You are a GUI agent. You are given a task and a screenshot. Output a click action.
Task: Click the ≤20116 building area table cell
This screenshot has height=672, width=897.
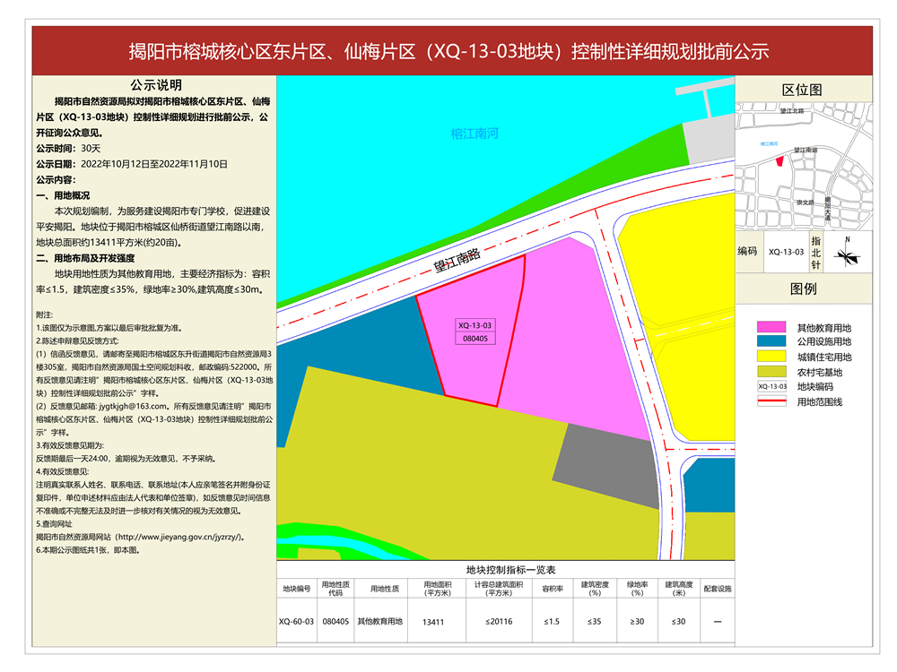(498, 621)
